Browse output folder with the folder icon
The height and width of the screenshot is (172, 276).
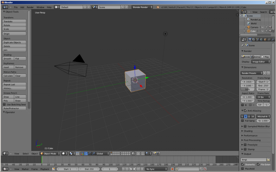[268, 160]
